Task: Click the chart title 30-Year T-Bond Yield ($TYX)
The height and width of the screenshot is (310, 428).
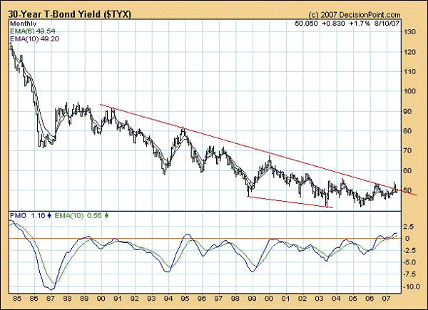Action: (70, 14)
